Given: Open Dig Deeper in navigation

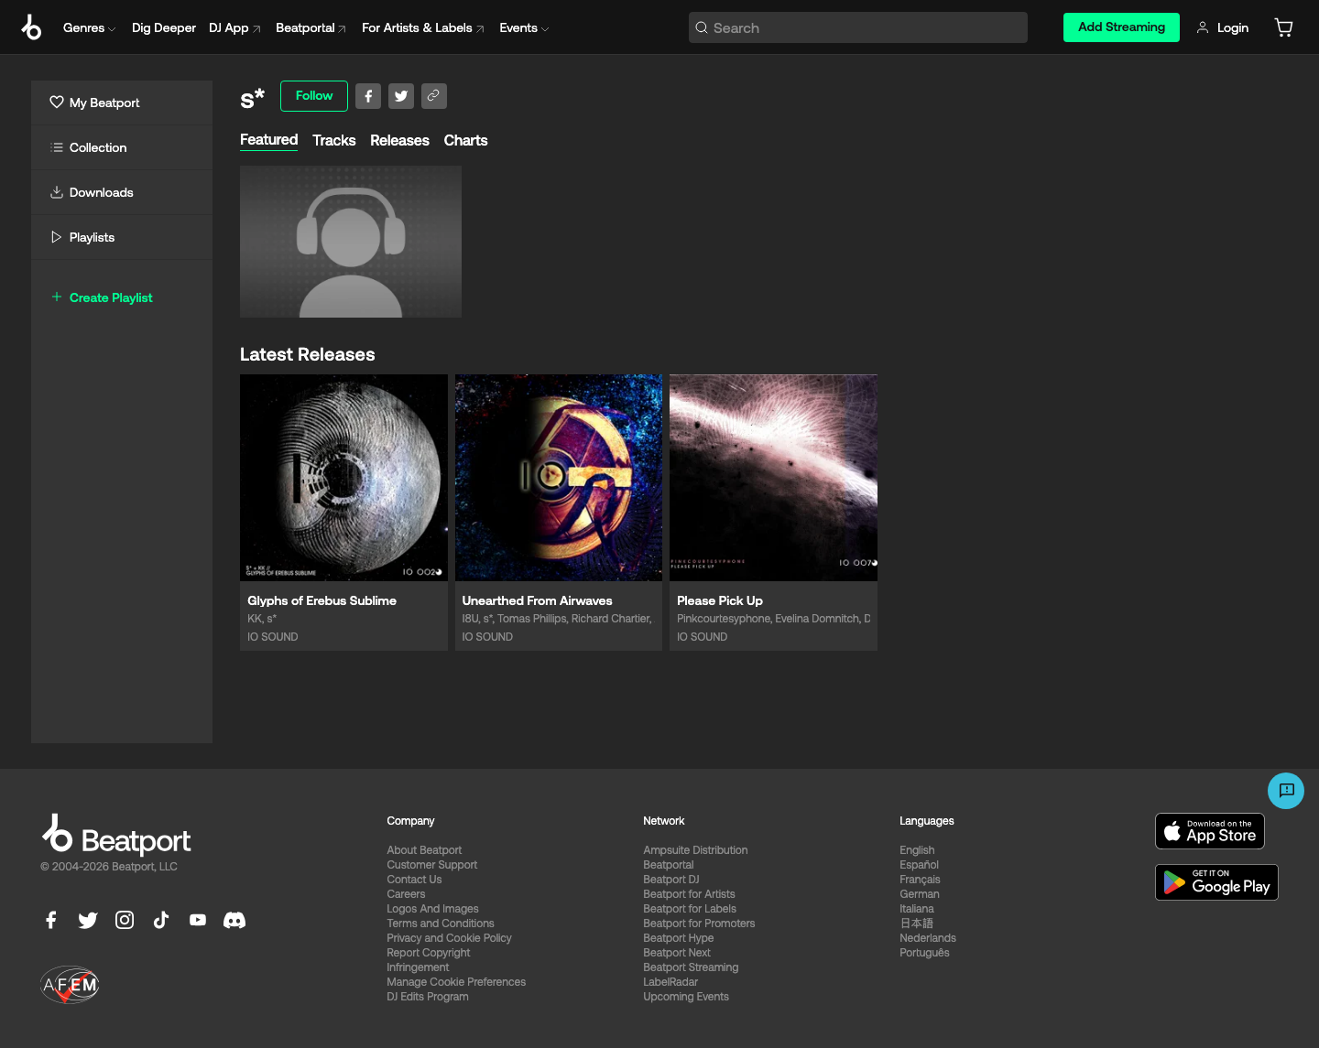Looking at the screenshot, I should point(164,28).
